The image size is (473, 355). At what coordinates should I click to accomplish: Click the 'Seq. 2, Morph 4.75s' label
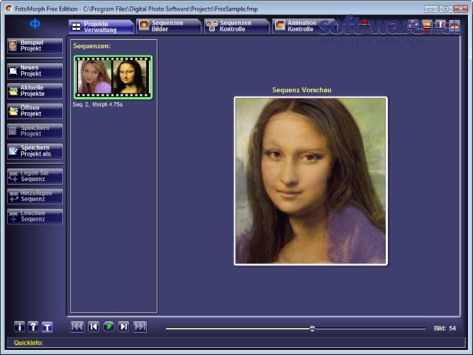(97, 104)
